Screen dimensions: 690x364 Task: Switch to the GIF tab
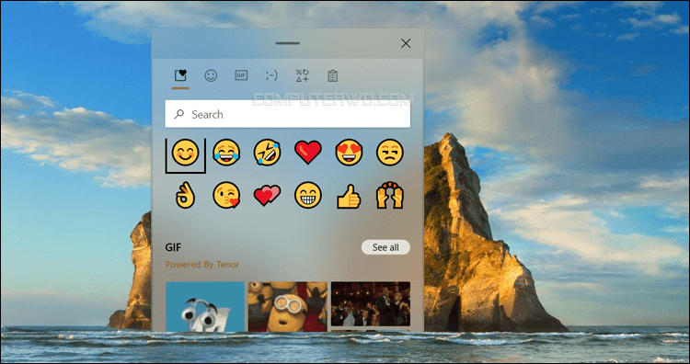click(241, 75)
